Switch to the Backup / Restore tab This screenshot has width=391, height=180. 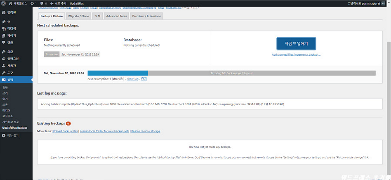pyautogui.click(x=52, y=16)
